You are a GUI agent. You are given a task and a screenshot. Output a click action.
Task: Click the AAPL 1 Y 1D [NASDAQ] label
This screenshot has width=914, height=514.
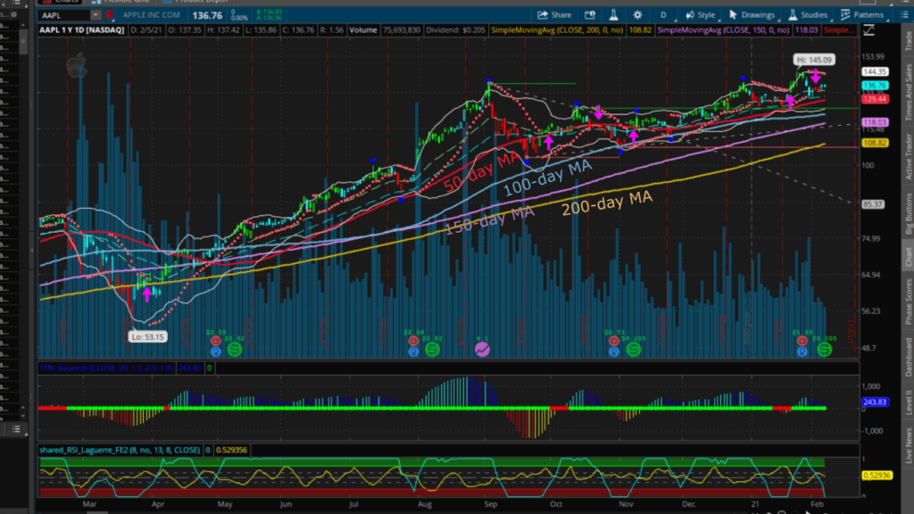click(x=81, y=30)
